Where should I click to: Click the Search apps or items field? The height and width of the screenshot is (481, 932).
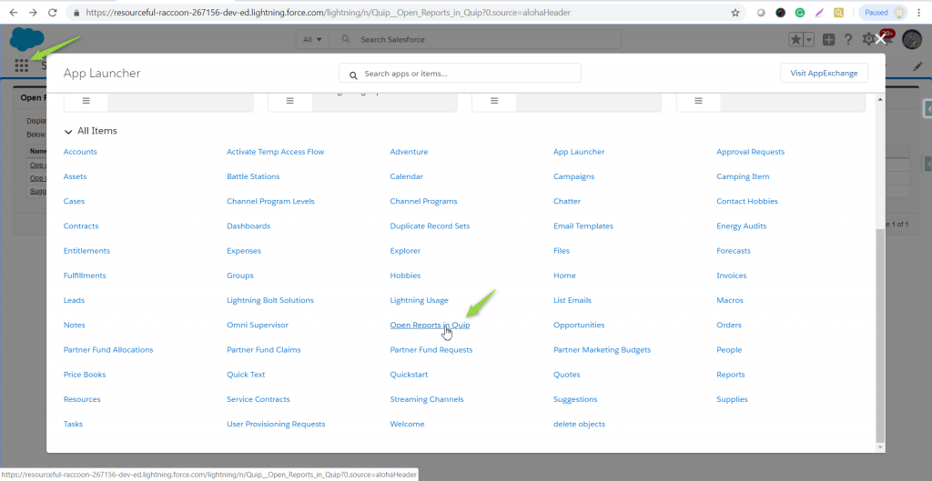(x=460, y=74)
